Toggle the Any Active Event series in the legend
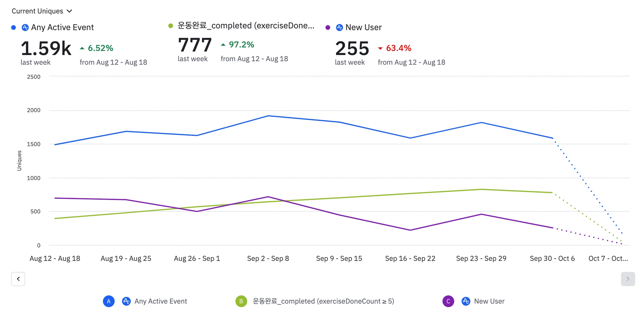This screenshot has height=315, width=641. click(161, 301)
